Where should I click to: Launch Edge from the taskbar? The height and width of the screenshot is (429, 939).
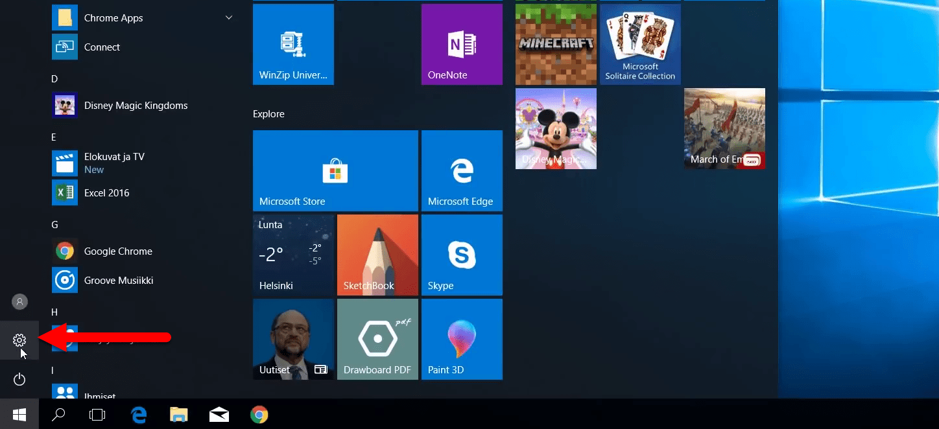tap(138, 413)
